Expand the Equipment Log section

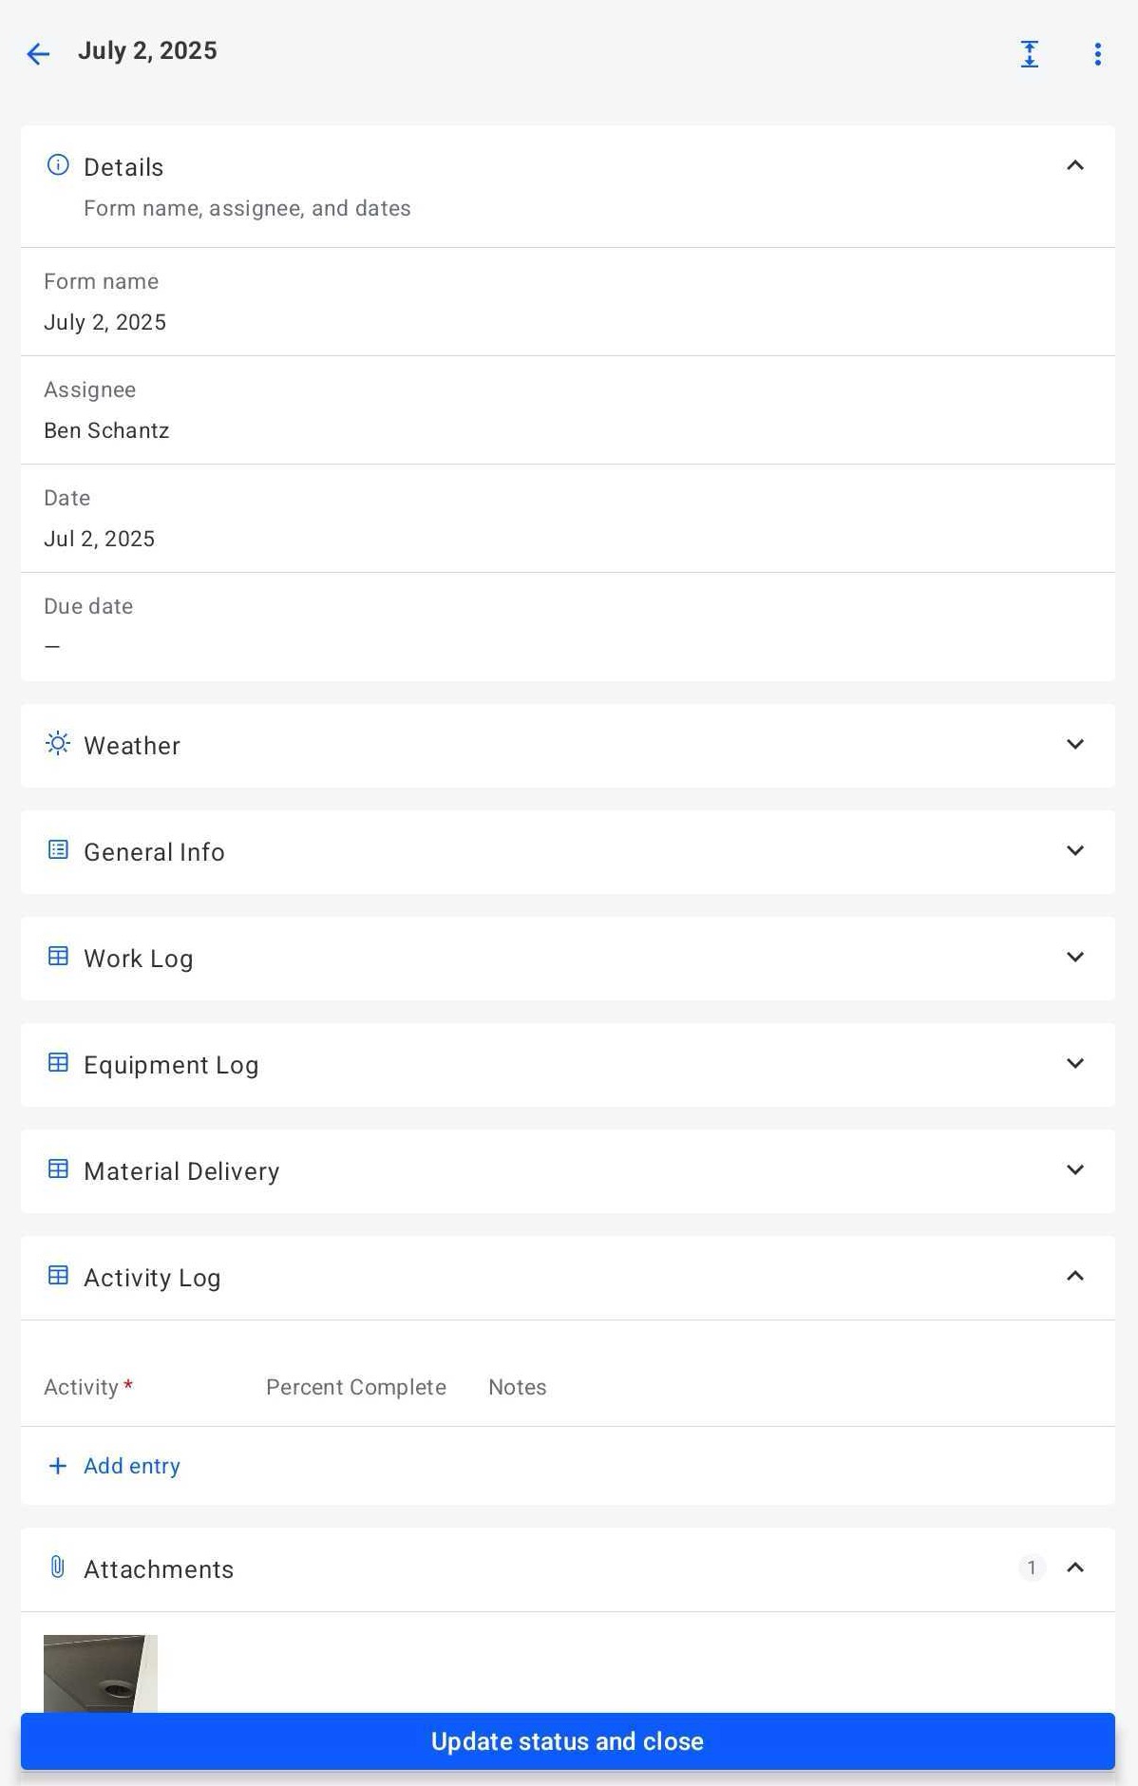(x=1074, y=1064)
